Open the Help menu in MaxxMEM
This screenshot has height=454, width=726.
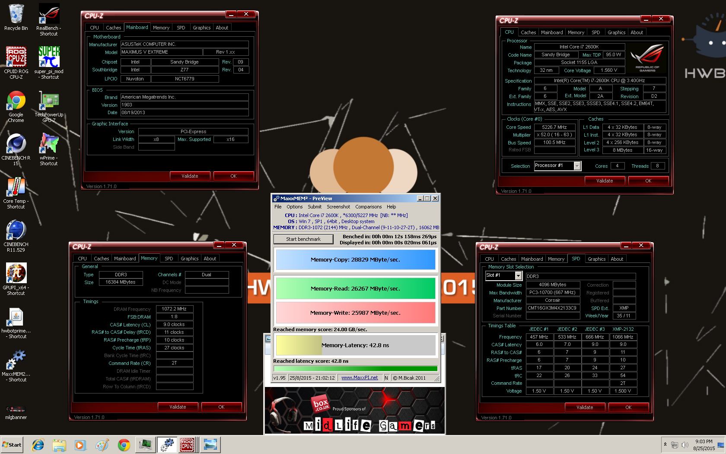pos(391,207)
